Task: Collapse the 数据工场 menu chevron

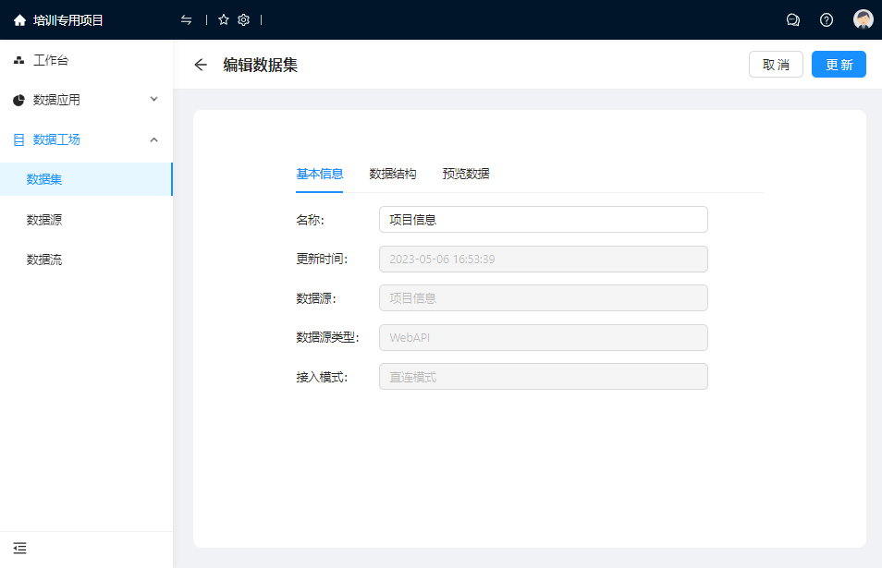Action: (x=154, y=139)
